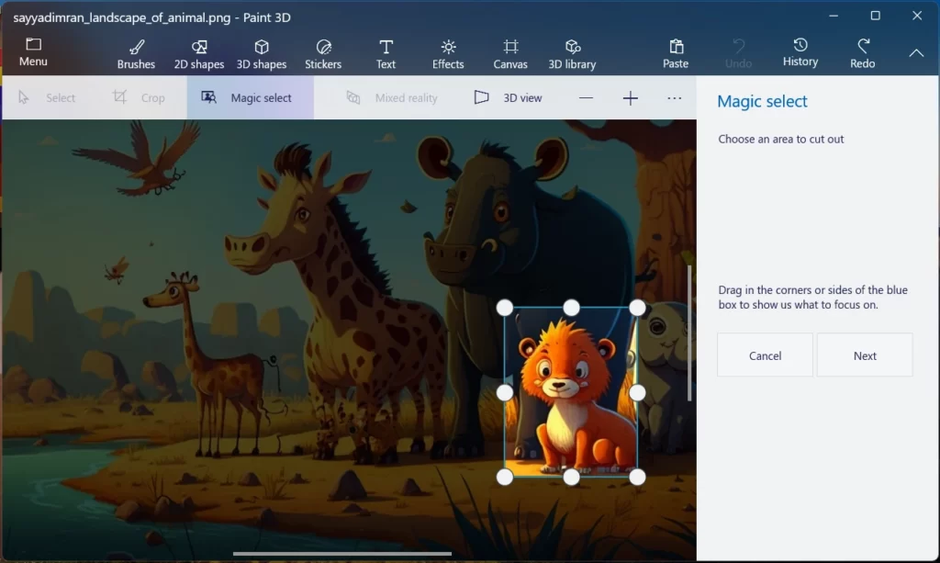The width and height of the screenshot is (940, 563).
Task: Open the History panel
Action: click(x=800, y=52)
